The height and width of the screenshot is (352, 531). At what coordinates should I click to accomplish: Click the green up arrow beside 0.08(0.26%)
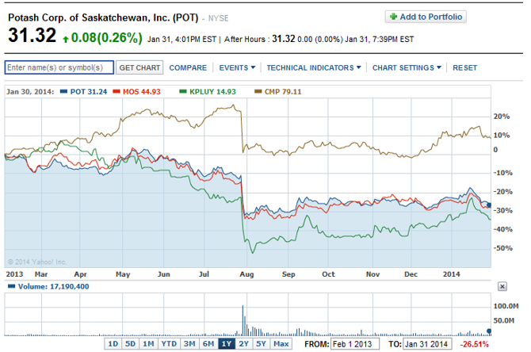[66, 40]
